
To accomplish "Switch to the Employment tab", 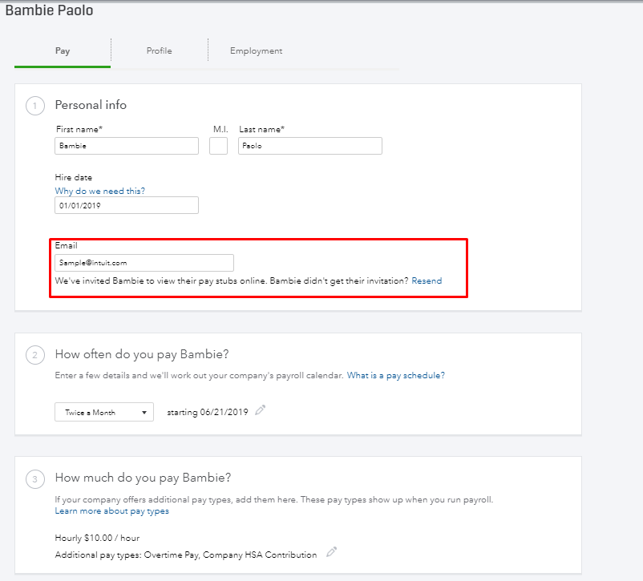I will pyautogui.click(x=256, y=50).
